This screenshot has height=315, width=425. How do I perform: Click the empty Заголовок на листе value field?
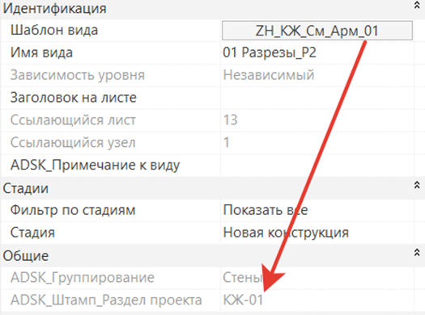click(x=317, y=98)
